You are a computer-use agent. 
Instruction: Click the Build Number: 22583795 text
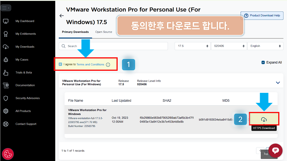coord(82,126)
